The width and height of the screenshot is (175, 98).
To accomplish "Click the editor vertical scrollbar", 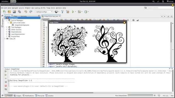I will point(171,32).
